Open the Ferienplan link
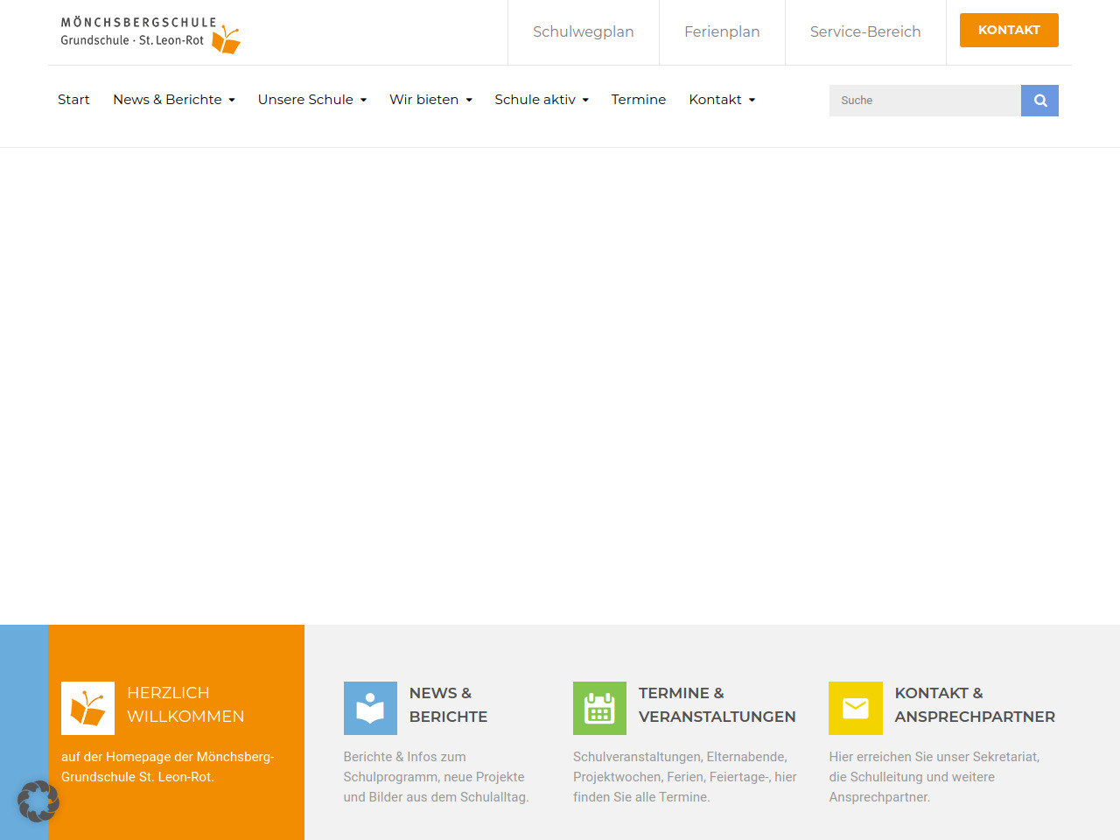The height and width of the screenshot is (840, 1120). click(x=722, y=31)
